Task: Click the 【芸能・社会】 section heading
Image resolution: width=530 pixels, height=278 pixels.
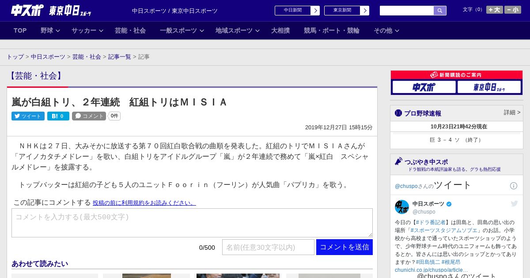Action: (x=36, y=76)
